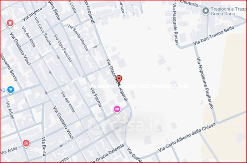Image resolution: width=247 pixels, height=163 pixels.
Task: Click the gray pin for Traslochi Greco Dario
Action: pos(206,11)
